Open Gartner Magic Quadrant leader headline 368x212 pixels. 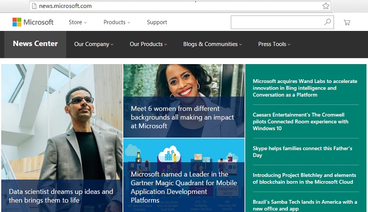pos(184,187)
